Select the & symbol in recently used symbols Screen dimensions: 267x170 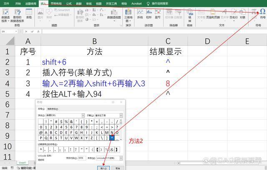(x=112, y=150)
